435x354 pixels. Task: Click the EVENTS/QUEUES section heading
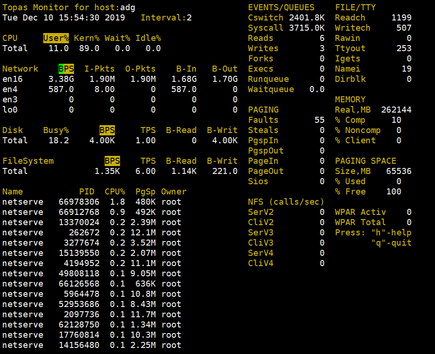click(x=281, y=7)
